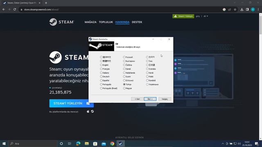Select the Türkçe radio button

point(124,85)
